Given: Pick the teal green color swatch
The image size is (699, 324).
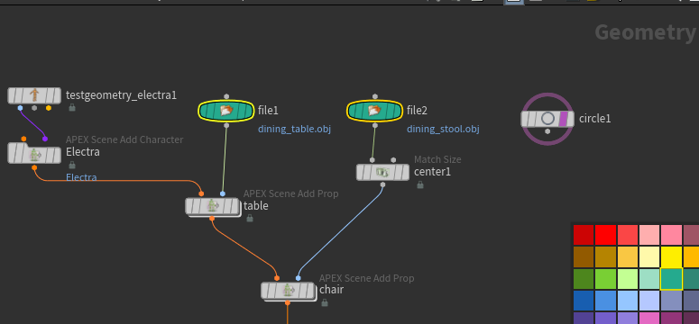Looking at the screenshot, I should pos(671,279).
